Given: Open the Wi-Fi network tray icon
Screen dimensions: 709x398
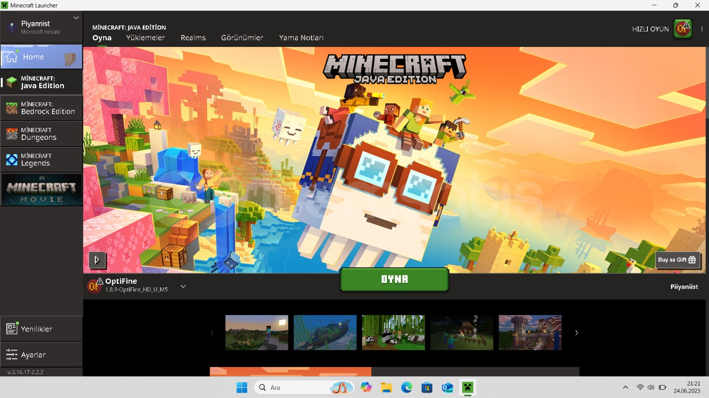Looking at the screenshot, I should [640, 387].
